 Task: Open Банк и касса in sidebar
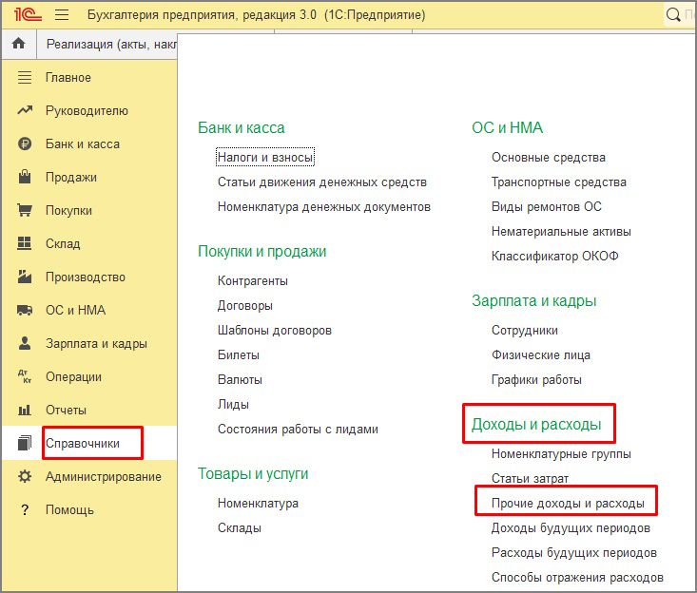click(x=83, y=143)
